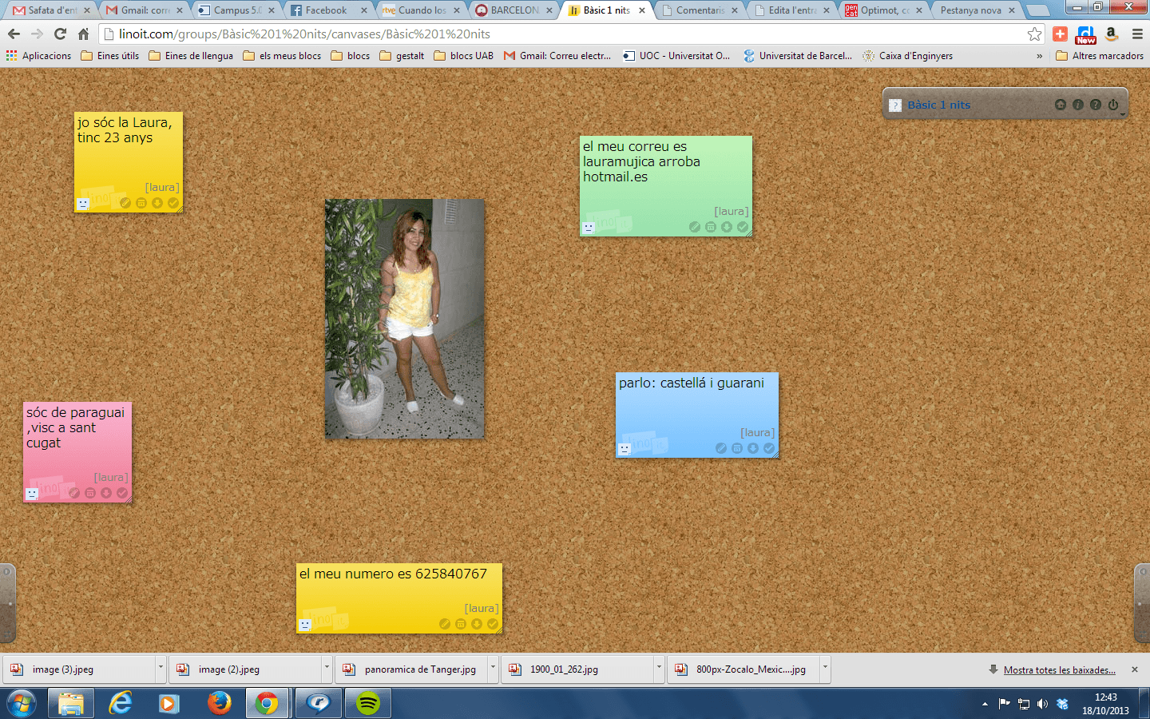
Task: Open canvas info icon in Bàsic 1 nits panel
Action: (x=1077, y=105)
